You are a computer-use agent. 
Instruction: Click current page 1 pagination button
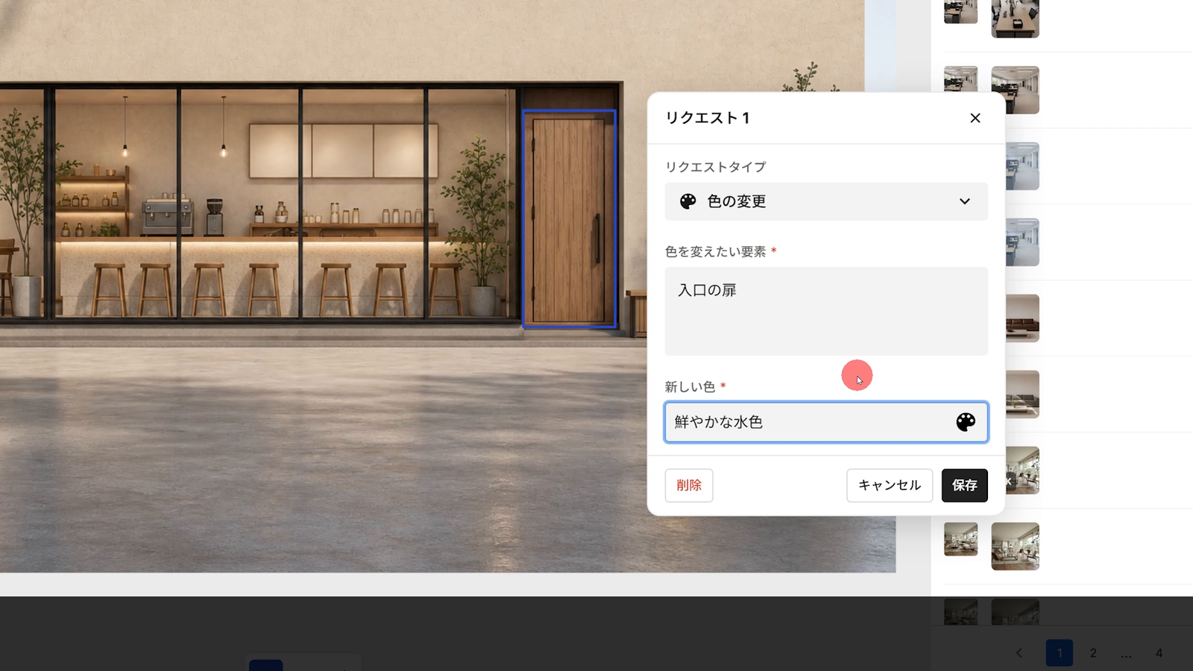coord(1059,653)
